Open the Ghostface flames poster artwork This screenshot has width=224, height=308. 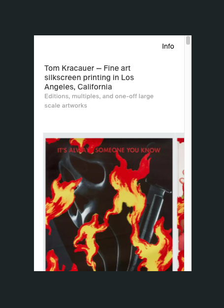(109, 204)
